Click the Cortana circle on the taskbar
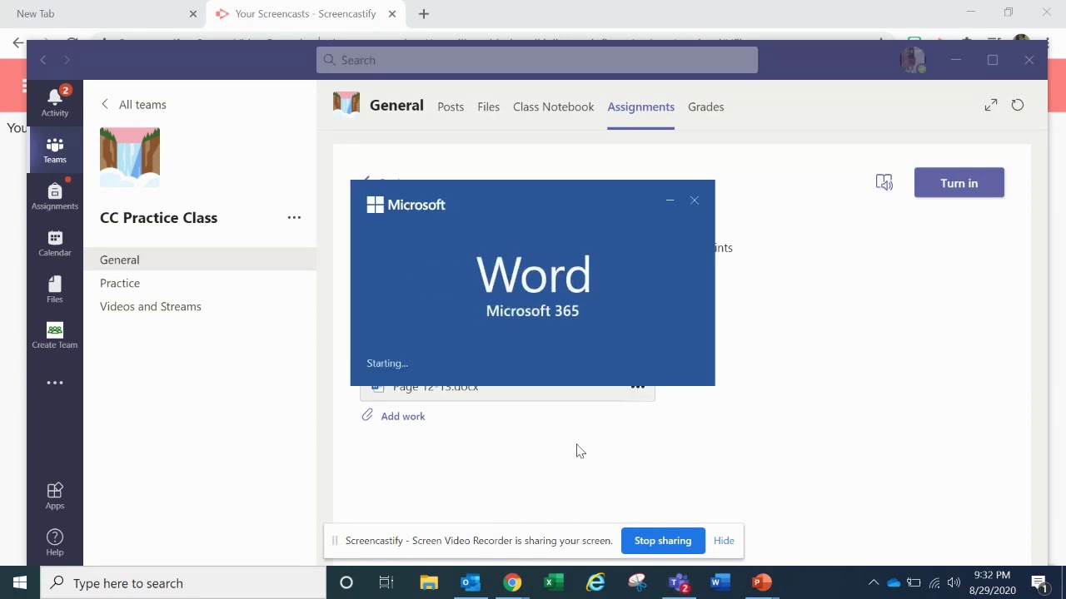 346,582
